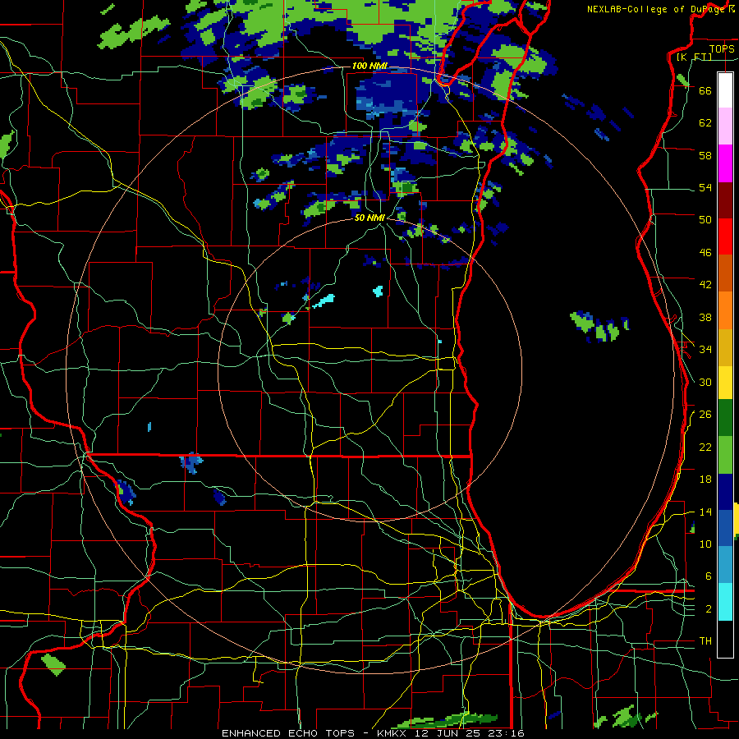Click the 66 legend value
This screenshot has height=739, width=739.
click(x=705, y=90)
